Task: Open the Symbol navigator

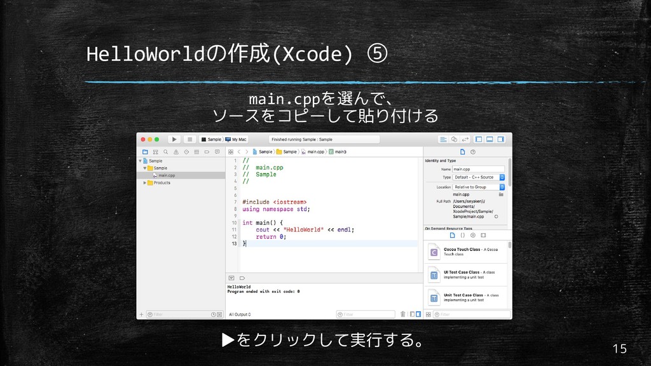Action: (x=155, y=152)
